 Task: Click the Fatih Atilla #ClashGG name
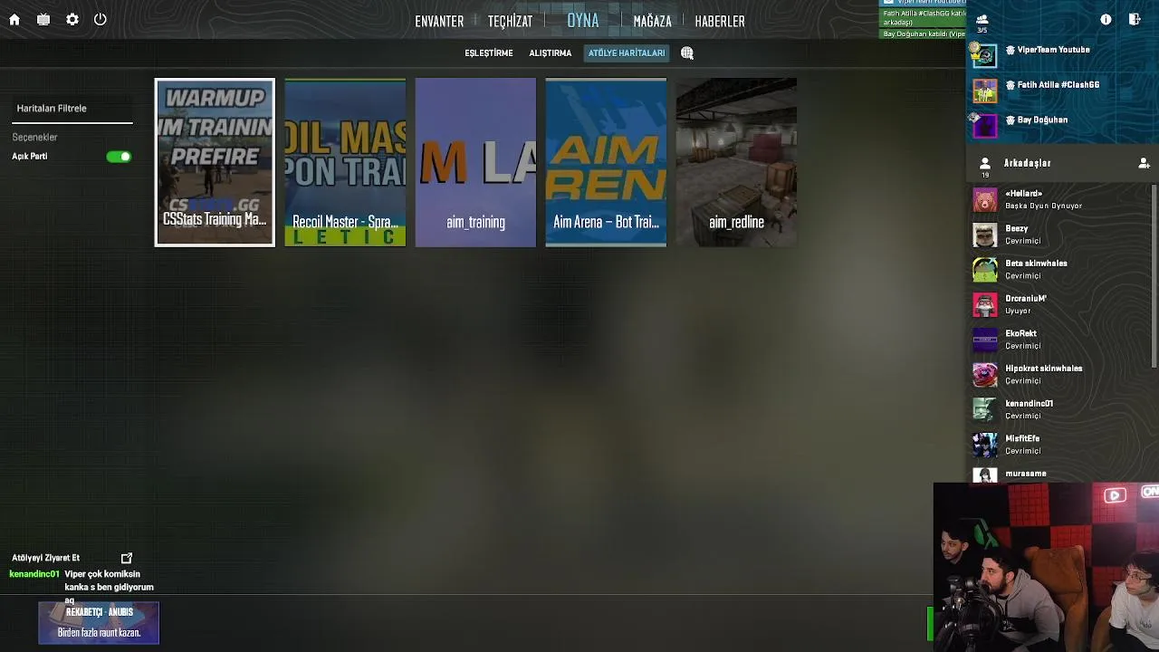[x=1058, y=85]
